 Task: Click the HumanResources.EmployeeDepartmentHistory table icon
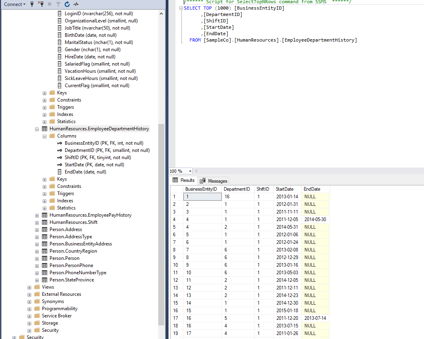point(45,129)
